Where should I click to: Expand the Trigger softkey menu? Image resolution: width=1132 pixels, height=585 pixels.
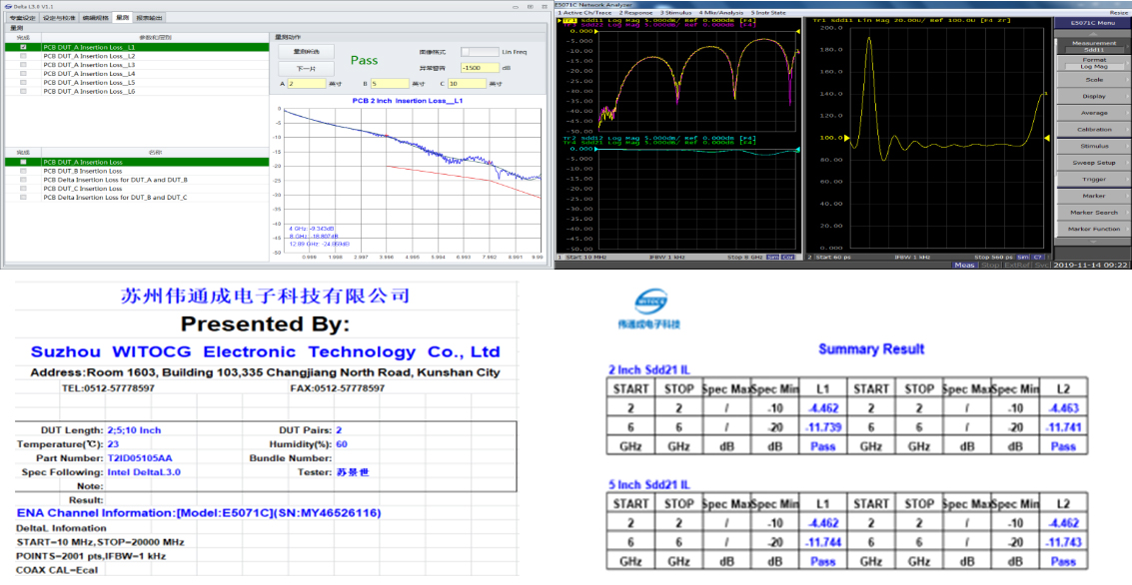click(x=1094, y=179)
